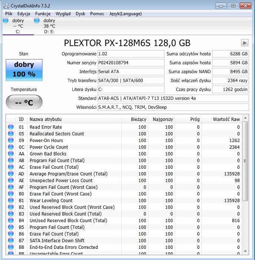Click the Tryb transferu field SATA/300 | SATA/600
The image size is (255, 260).
(x=131, y=80)
